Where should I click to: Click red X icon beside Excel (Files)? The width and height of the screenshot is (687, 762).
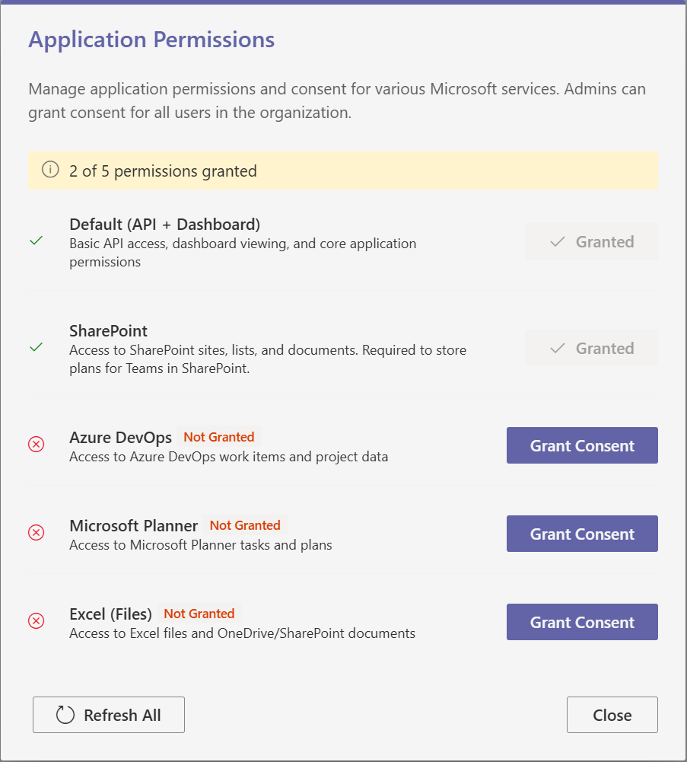(36, 620)
